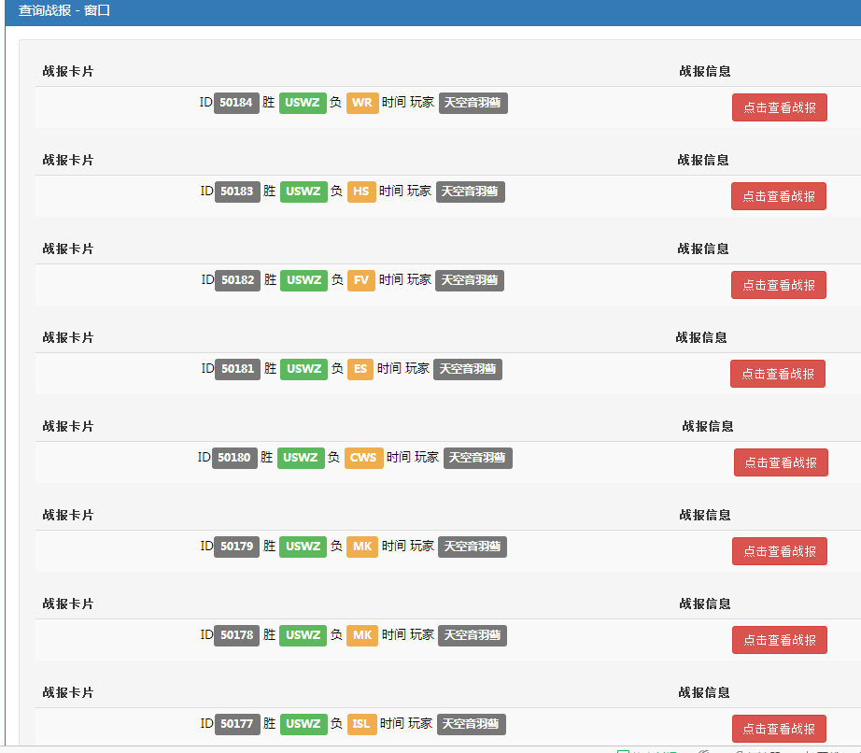The width and height of the screenshot is (861, 753).
Task: Select the ID badge 50179
Action: pos(236,547)
